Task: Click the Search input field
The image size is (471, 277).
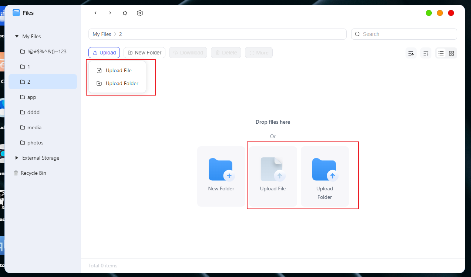Action: pyautogui.click(x=404, y=34)
